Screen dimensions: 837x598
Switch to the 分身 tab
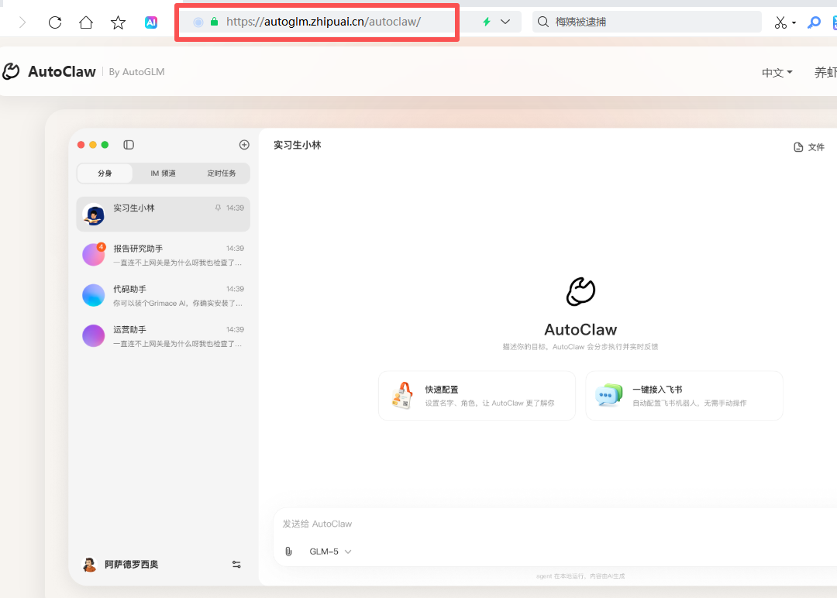[105, 174]
